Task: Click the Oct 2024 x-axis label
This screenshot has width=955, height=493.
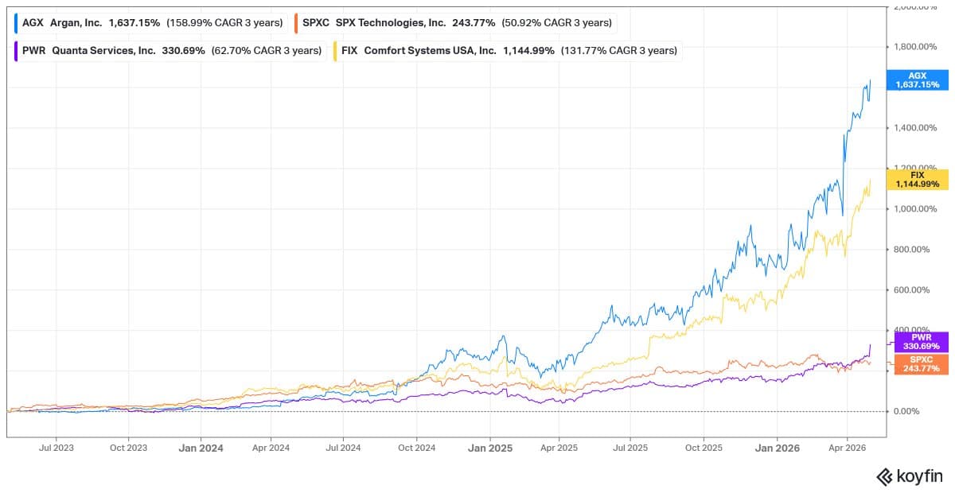Action: (416, 448)
